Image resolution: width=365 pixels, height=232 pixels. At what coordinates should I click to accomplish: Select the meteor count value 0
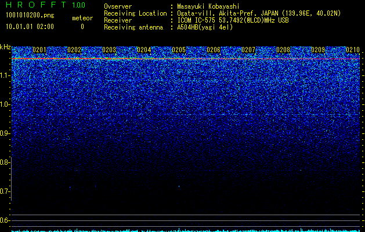coord(82,27)
